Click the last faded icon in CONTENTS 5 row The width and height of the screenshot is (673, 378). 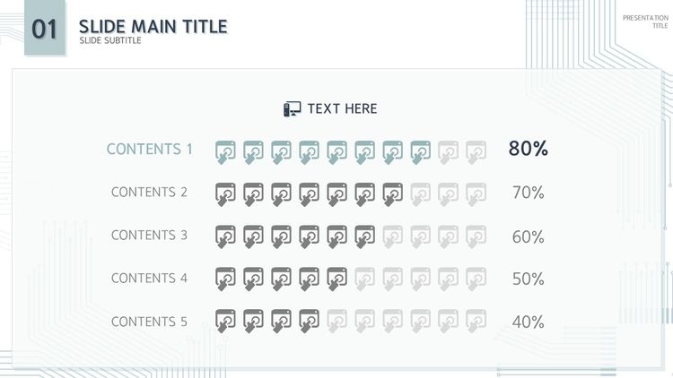pos(476,321)
